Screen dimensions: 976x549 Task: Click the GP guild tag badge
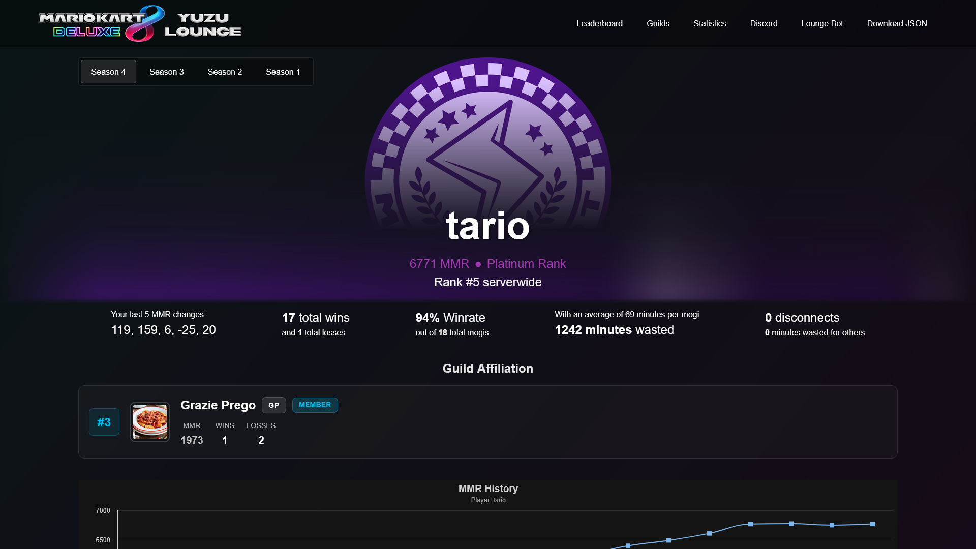coord(274,405)
